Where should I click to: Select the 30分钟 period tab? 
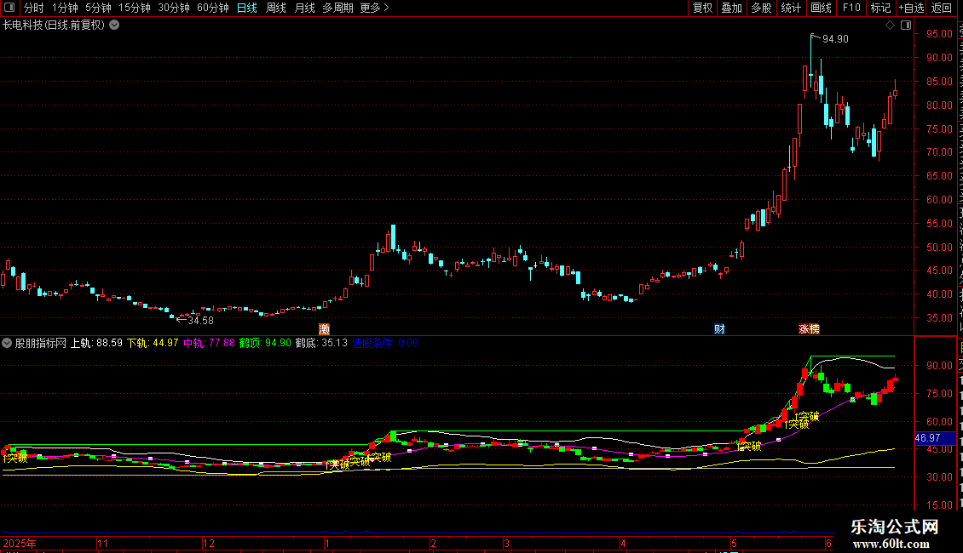pos(174,8)
